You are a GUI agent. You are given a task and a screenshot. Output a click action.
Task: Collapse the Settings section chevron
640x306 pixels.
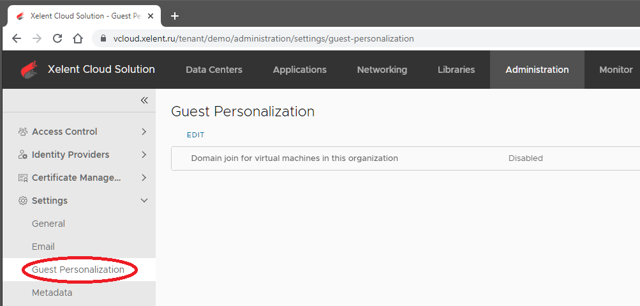(144, 201)
